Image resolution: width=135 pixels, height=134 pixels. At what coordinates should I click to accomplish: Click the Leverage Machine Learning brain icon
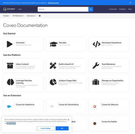point(10,82)
